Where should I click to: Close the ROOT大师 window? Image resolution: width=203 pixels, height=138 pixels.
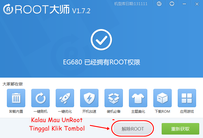pyautogui.click(x=197, y=4)
